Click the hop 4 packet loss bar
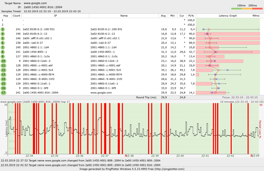This screenshot has width=264, height=171. tap(228, 34)
